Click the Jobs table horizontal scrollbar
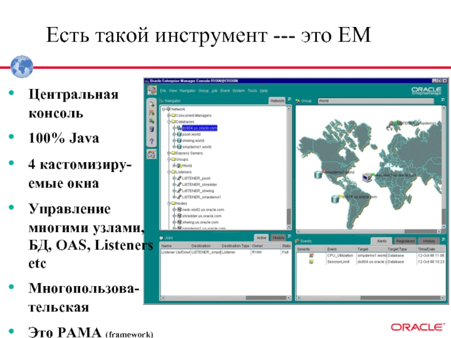The height and width of the screenshot is (338, 451). tap(225, 298)
